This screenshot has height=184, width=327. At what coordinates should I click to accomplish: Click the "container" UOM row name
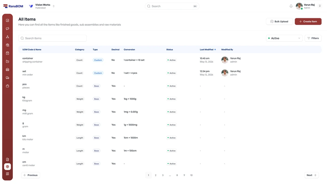(28, 58)
